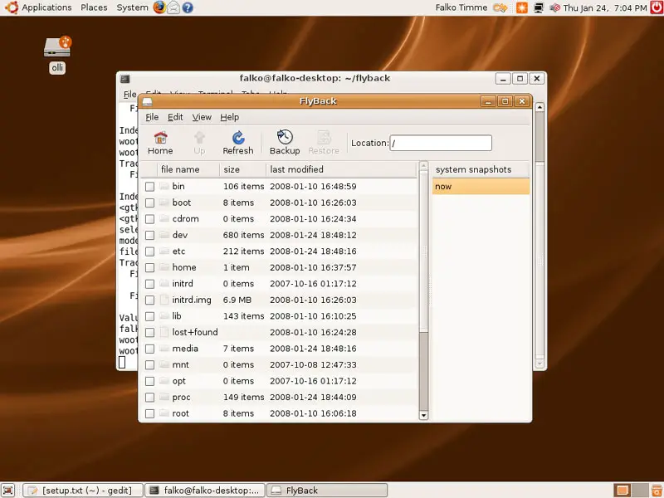Tick the cdrom checkbox
Viewport: 664px width, 498px height.
(x=149, y=219)
